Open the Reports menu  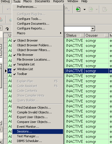tap(59, 1)
